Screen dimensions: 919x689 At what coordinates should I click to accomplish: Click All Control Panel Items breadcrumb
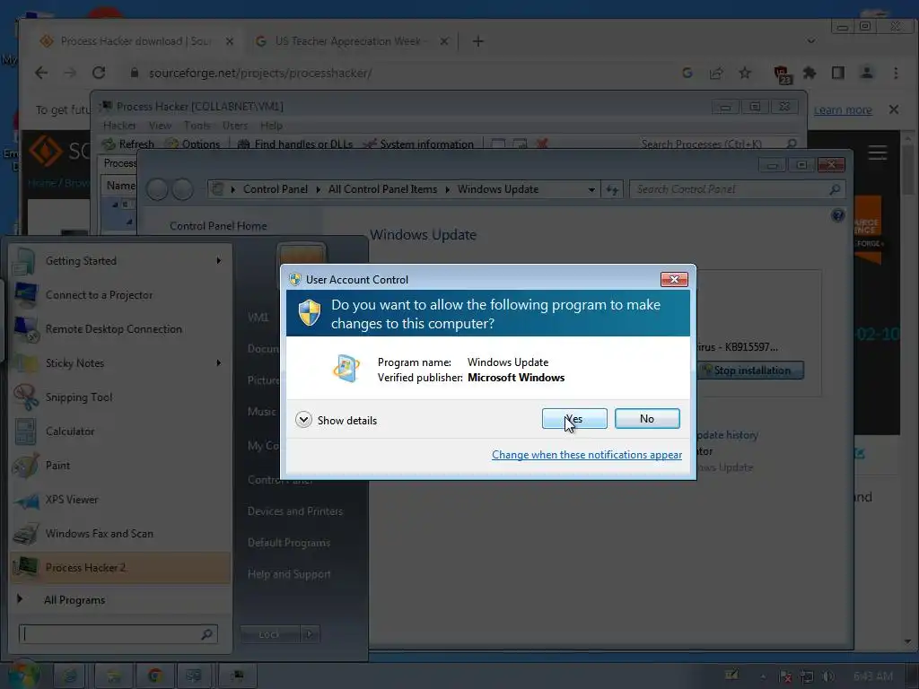click(x=382, y=189)
